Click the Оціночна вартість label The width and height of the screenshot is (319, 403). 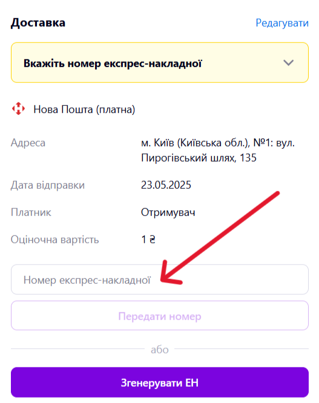pos(54,240)
